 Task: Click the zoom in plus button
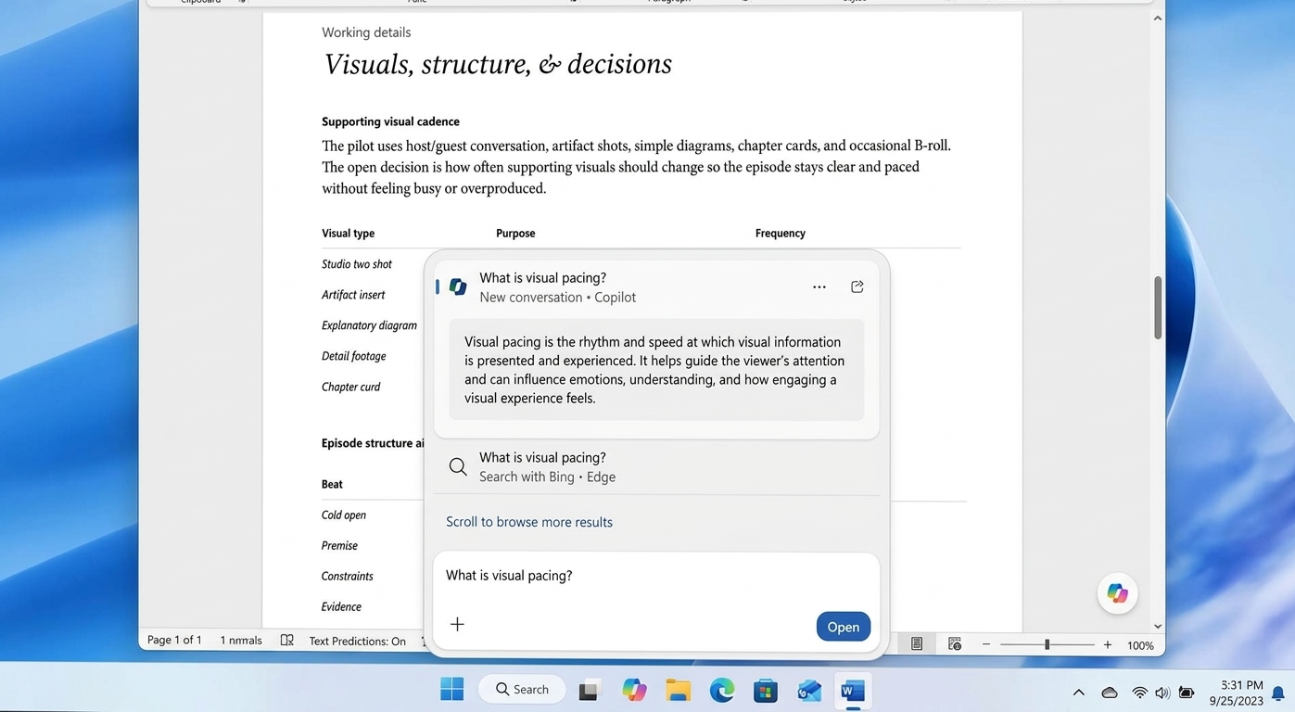[x=1108, y=644]
